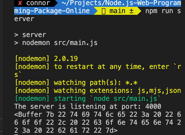Click the 'ming-Package-Online' path continuation
185x135 pixels.
52,11
